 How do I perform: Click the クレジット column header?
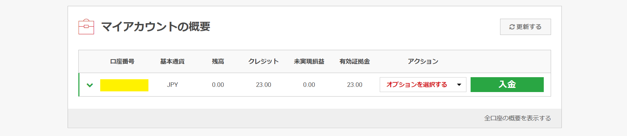[264, 62]
